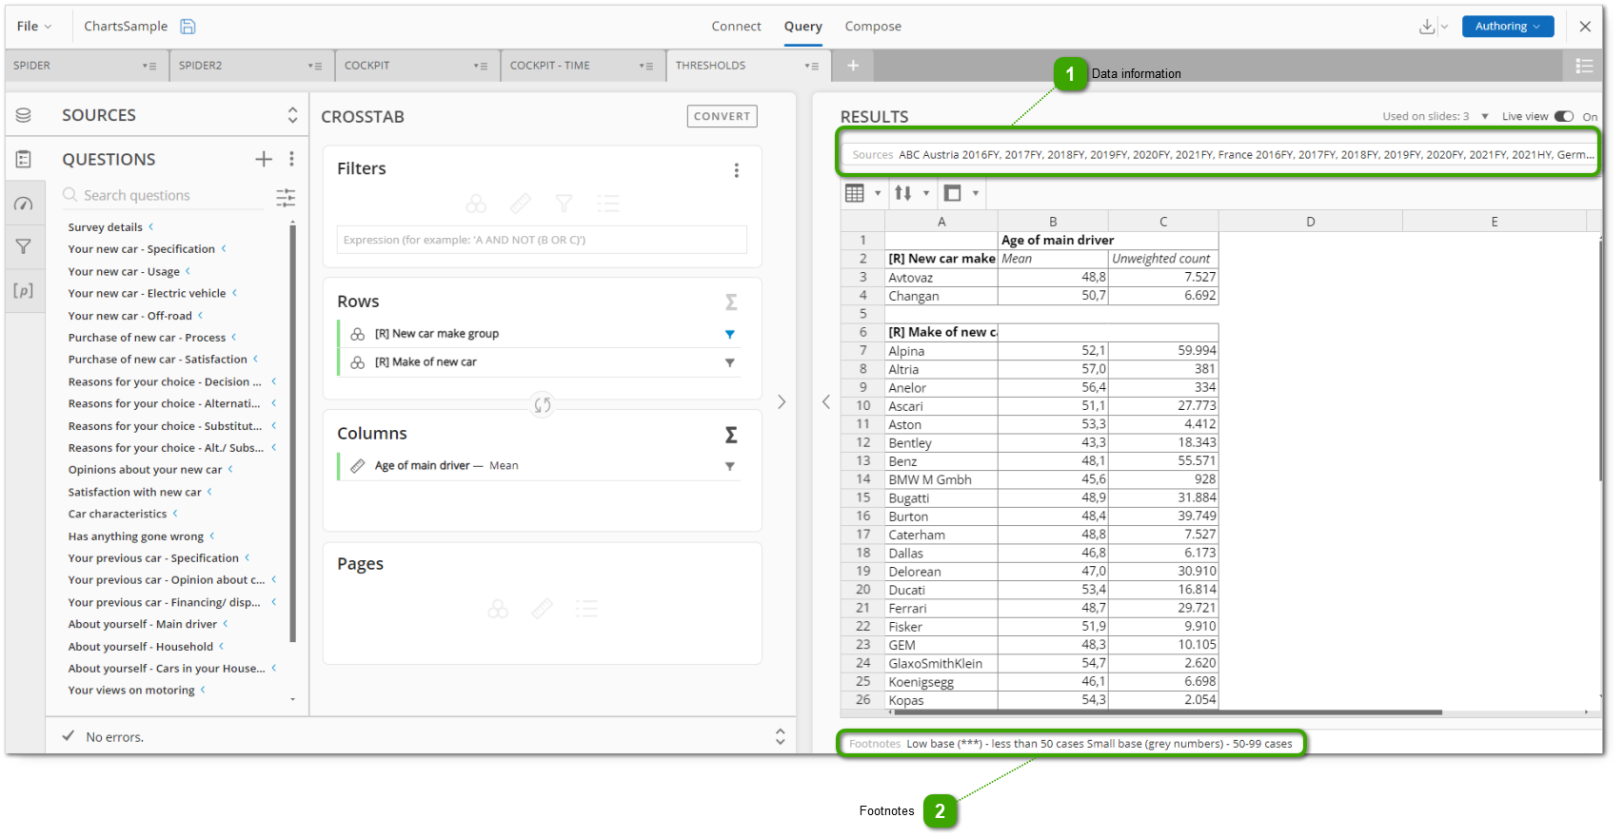
Task: Click filter icon on New car make group row
Action: tap(730, 334)
